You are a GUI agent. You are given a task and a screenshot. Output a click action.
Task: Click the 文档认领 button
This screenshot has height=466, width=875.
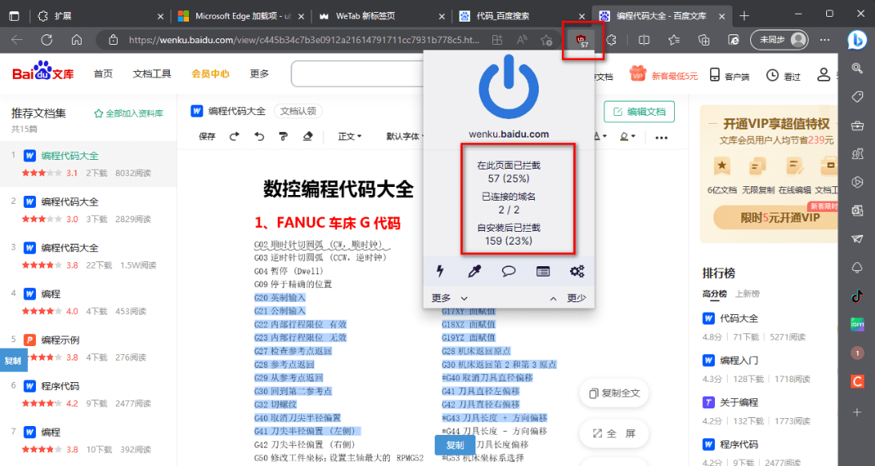tap(298, 111)
